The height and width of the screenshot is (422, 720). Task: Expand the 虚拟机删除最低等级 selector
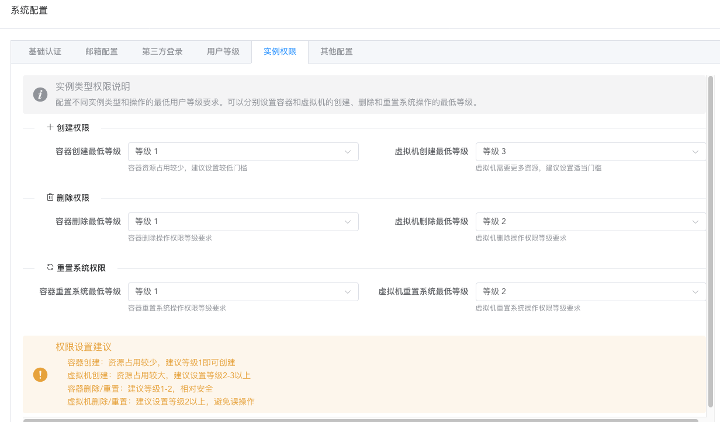[x=590, y=222]
